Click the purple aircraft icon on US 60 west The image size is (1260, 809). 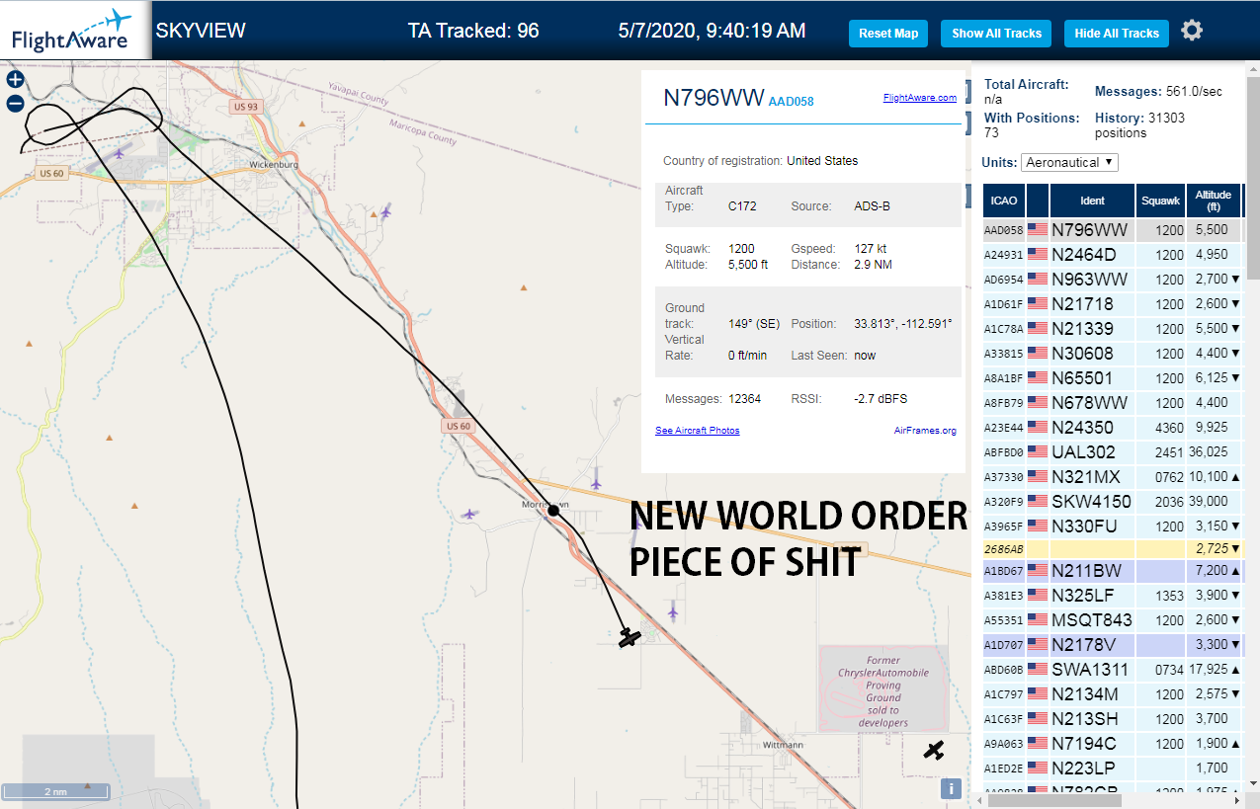pyautogui.click(x=121, y=153)
